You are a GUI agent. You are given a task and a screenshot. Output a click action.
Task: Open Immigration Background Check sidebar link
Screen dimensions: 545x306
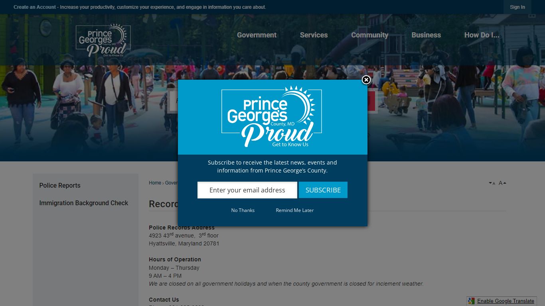tap(84, 203)
